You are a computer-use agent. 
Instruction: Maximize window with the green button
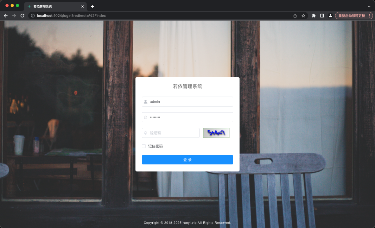click(x=17, y=5)
